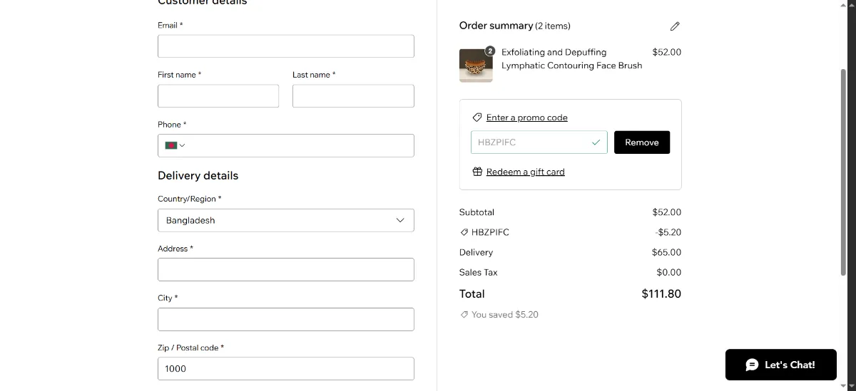856x391 pixels.
Task: Click the Zip / Postal code field
Action: (x=285, y=368)
